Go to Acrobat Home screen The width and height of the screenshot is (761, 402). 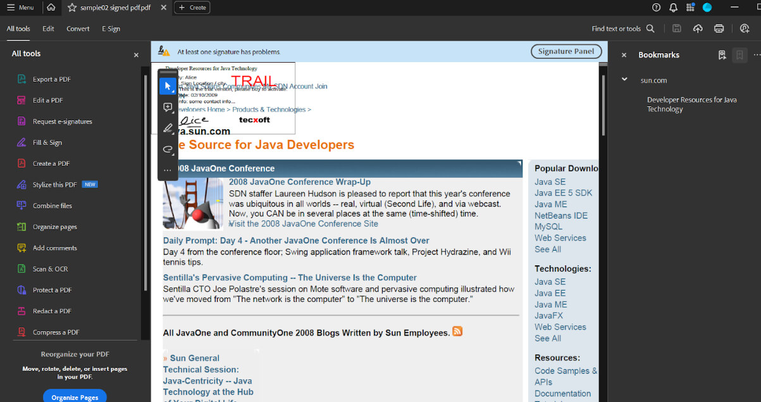tap(50, 7)
